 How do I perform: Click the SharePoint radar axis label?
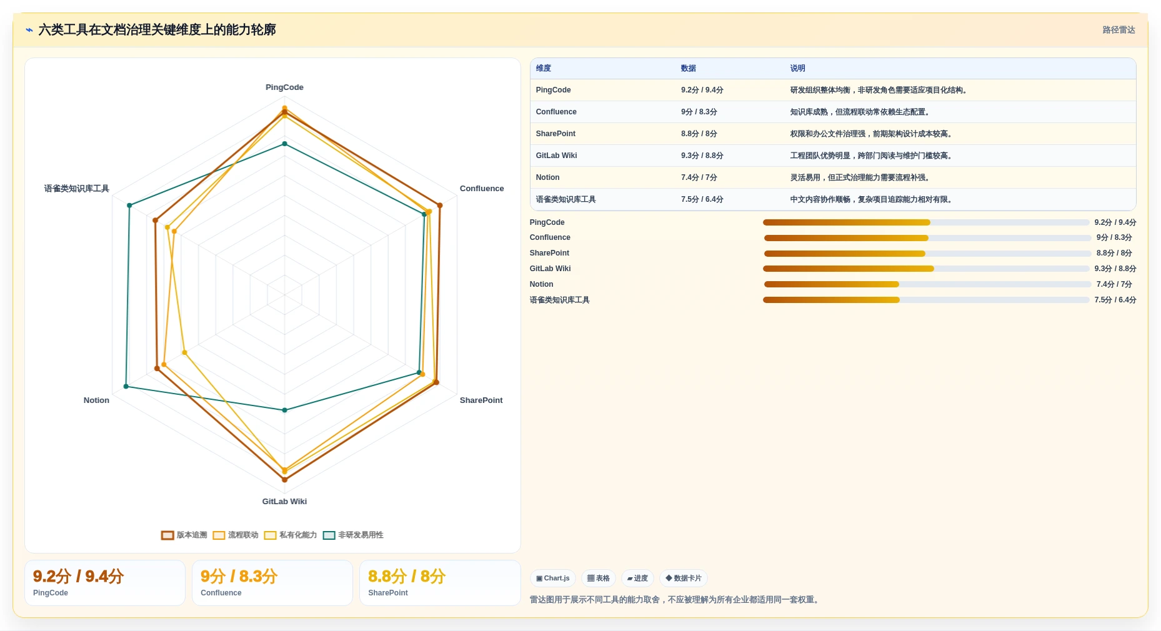[x=481, y=400]
